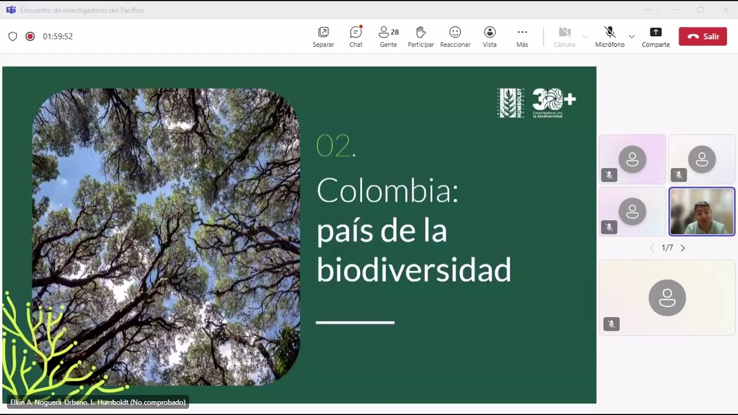Image resolution: width=738 pixels, height=415 pixels.
Task: Click the tree canopy photo
Action: 166,236
